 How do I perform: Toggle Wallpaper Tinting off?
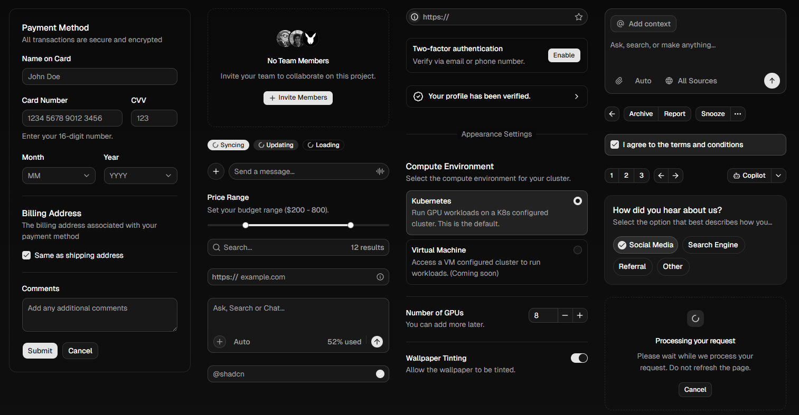tap(579, 358)
